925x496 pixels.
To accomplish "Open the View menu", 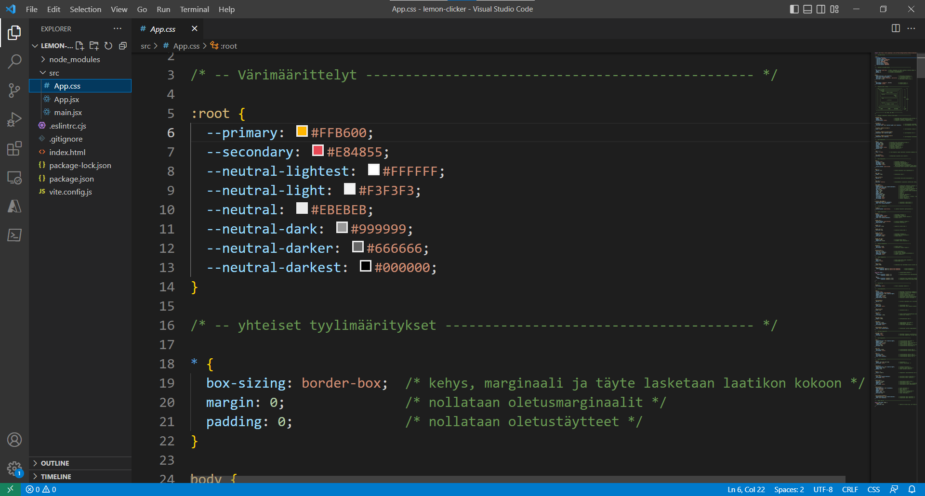I will [119, 9].
